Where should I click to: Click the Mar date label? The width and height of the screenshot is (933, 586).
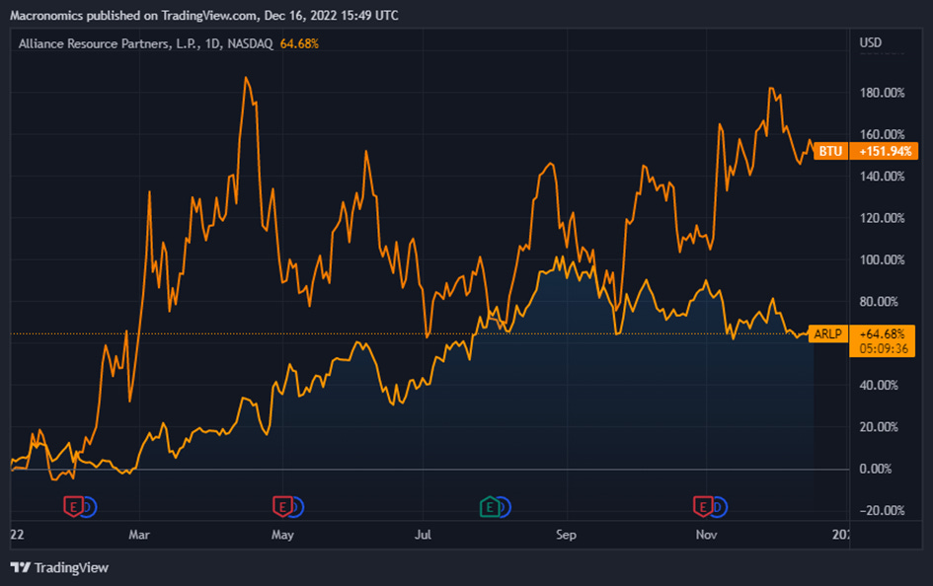139,535
